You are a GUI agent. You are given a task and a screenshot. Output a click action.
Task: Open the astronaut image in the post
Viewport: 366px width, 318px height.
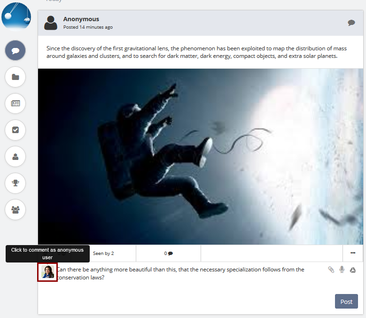pos(201,157)
